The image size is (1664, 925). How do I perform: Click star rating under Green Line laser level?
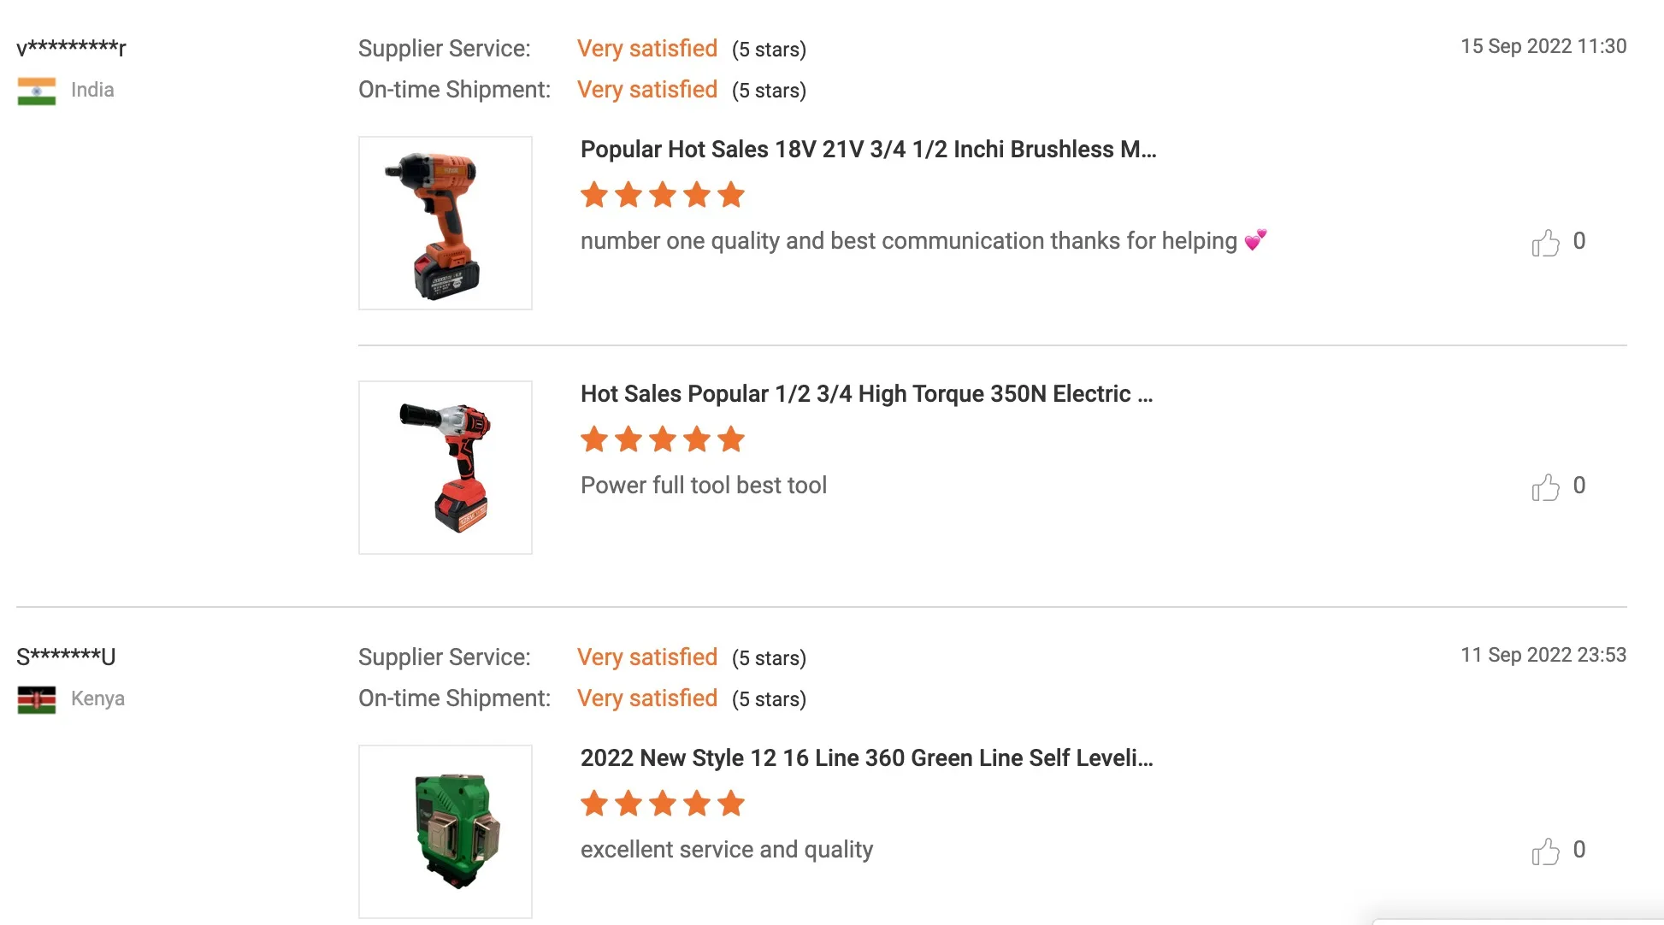663,804
